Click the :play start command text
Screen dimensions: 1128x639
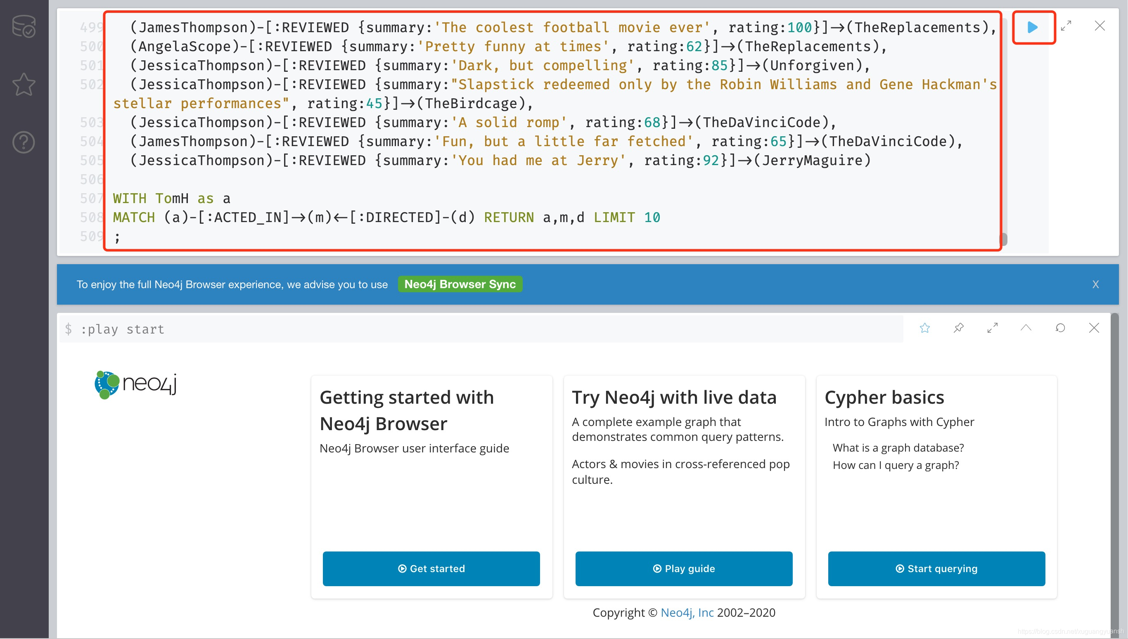point(123,329)
